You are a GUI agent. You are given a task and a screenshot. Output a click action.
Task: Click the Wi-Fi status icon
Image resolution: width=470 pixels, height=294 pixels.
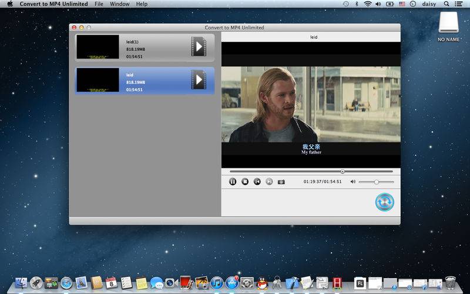pyautogui.click(x=368, y=4)
